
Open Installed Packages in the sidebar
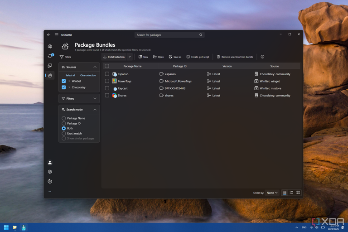pos(50,66)
